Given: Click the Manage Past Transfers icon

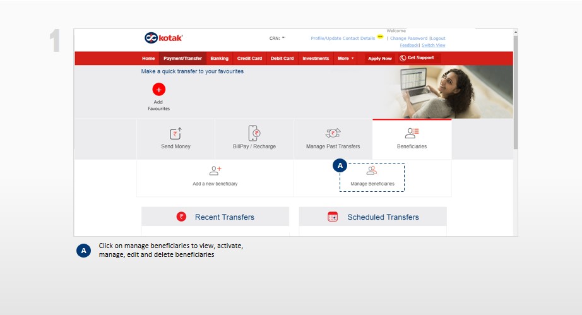Looking at the screenshot, I should pyautogui.click(x=333, y=133).
